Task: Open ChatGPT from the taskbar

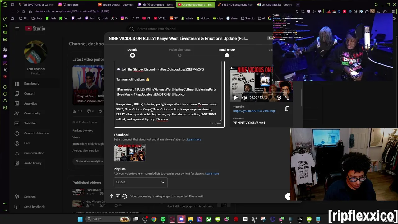Action: (x=254, y=219)
